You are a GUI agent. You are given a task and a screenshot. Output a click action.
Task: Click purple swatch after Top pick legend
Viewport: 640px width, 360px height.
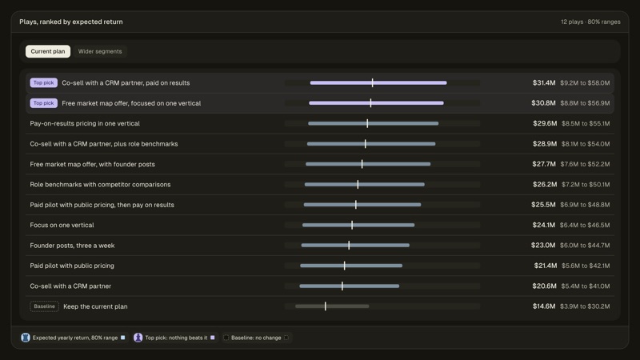(x=212, y=338)
